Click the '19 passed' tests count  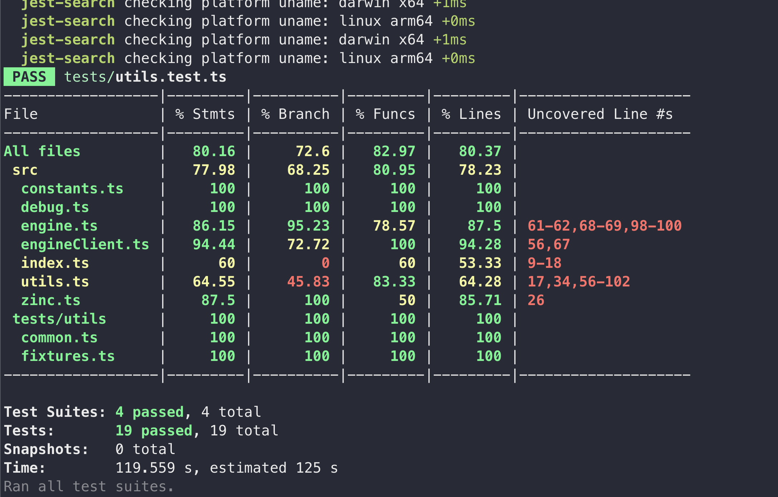(154, 431)
